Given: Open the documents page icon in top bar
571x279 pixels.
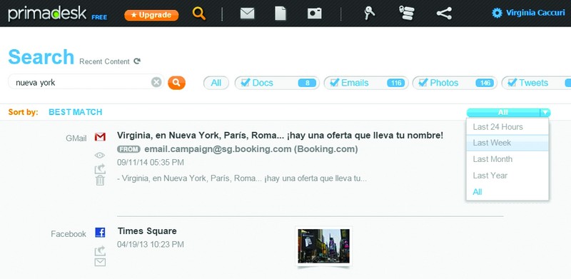Looking at the screenshot, I should [x=280, y=14].
